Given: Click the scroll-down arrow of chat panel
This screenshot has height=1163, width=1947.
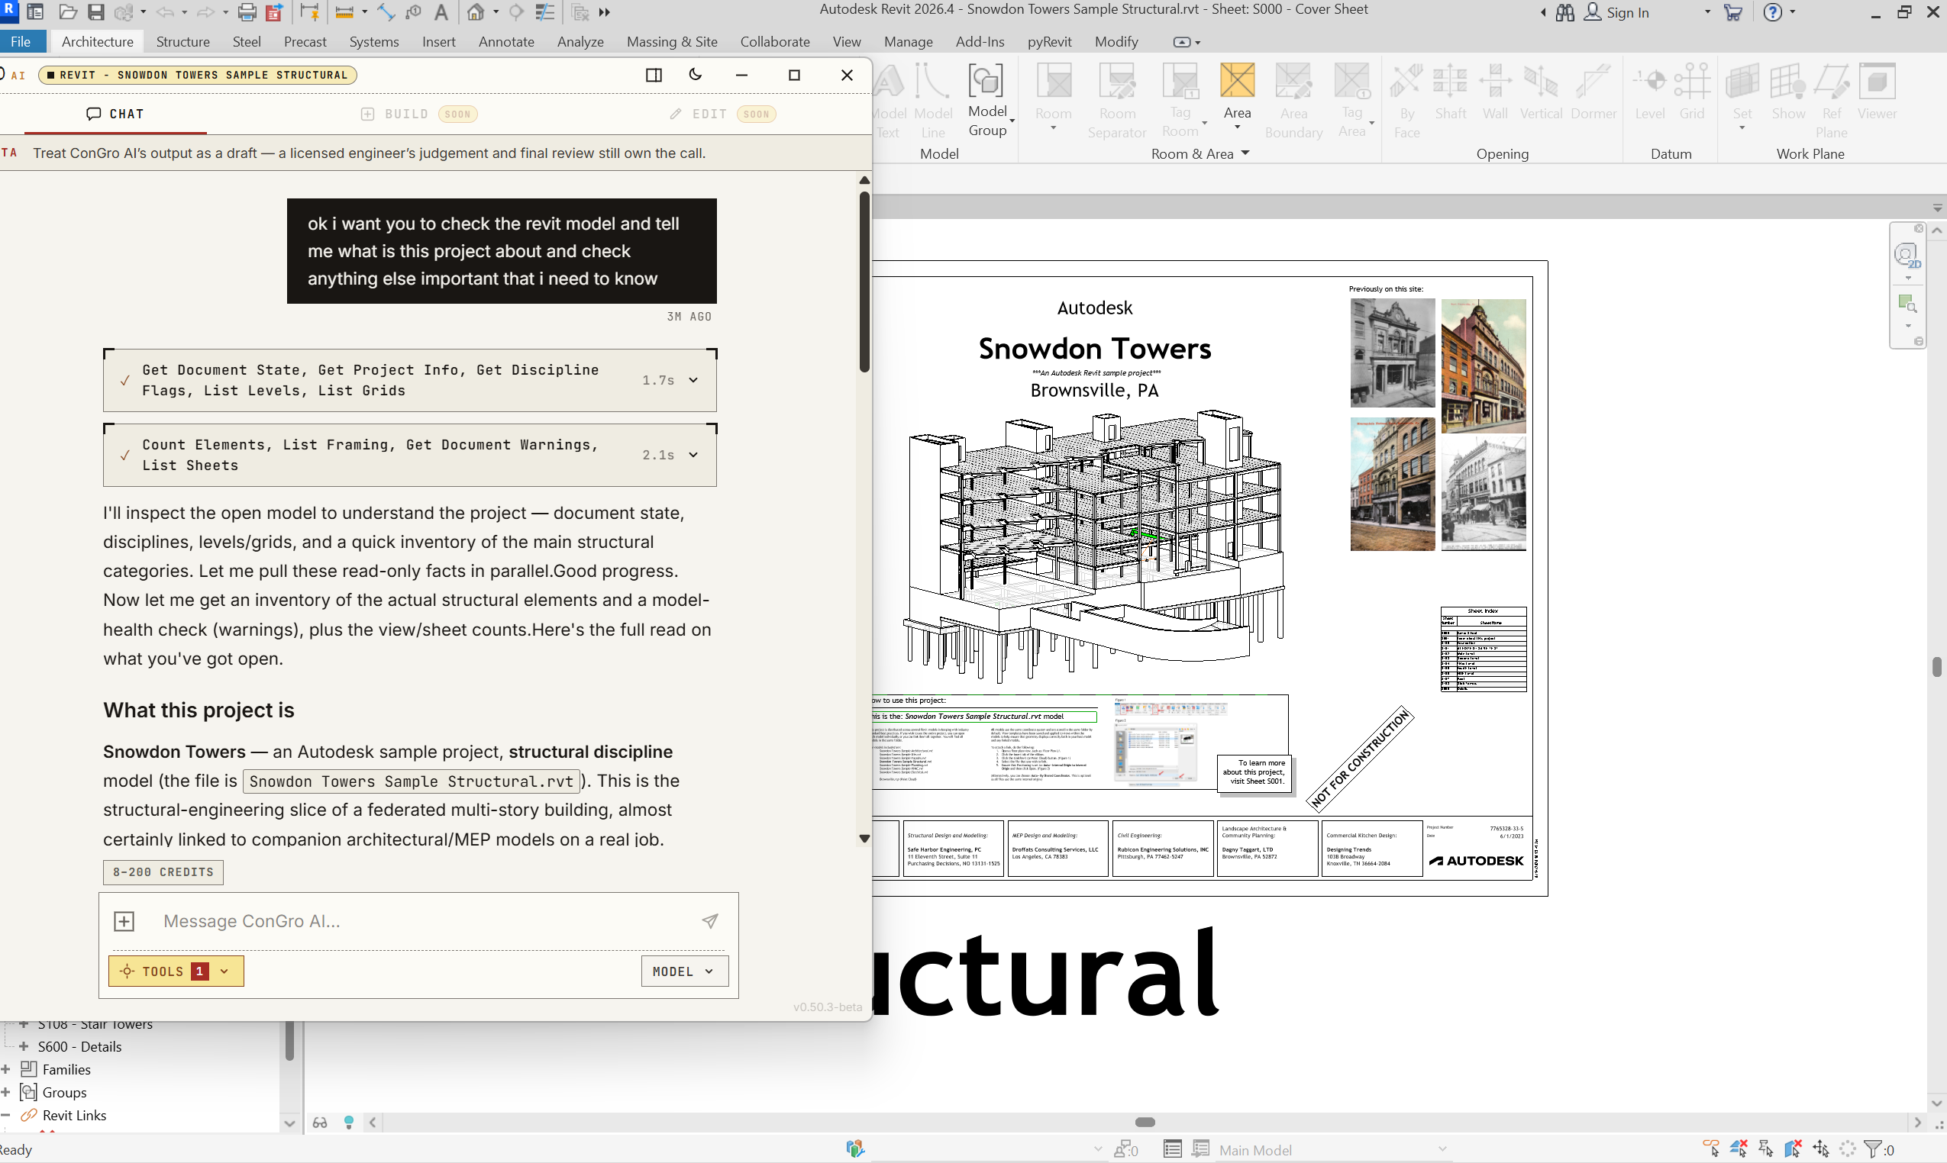Looking at the screenshot, I should coord(864,838).
